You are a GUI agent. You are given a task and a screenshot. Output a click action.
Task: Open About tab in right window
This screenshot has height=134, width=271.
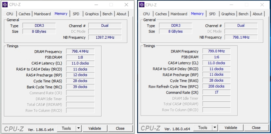(x=258, y=14)
